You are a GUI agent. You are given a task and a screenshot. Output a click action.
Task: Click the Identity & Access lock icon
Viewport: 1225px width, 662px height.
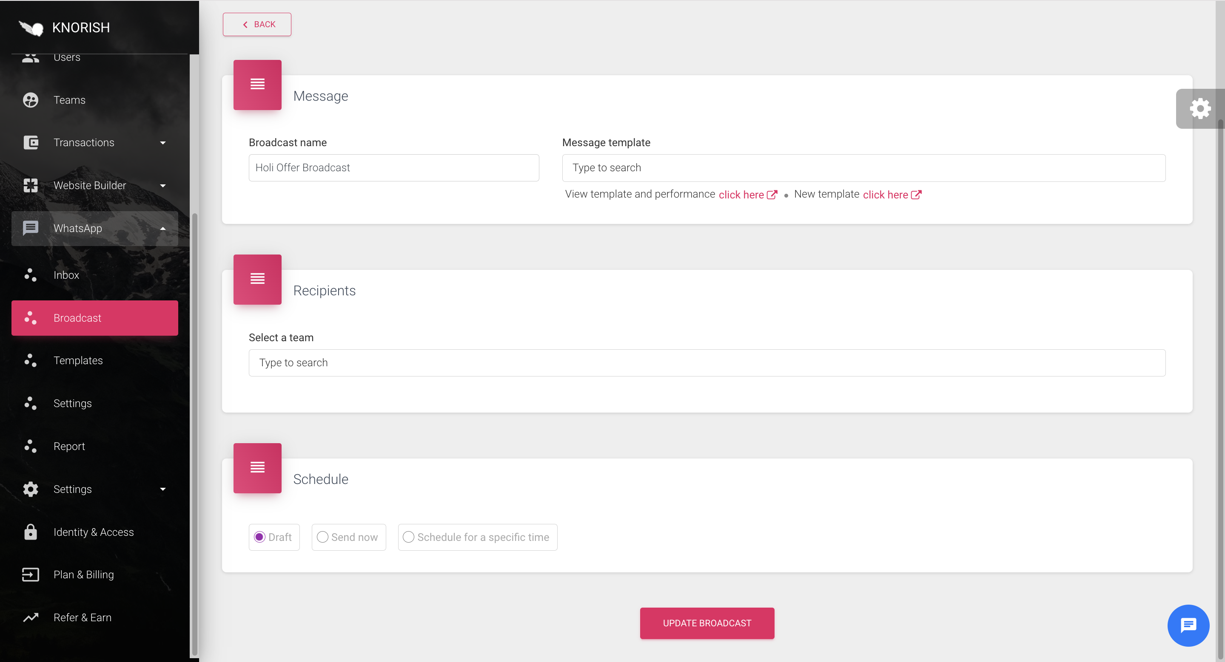point(31,532)
